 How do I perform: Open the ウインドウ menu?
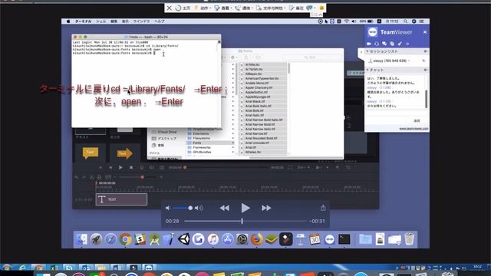click(x=141, y=21)
